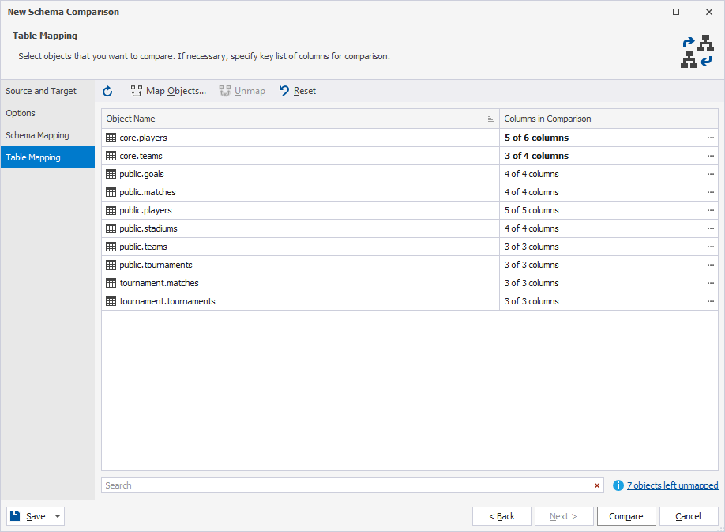Click the table icon for tournament.tournaments
Viewport: 725px width, 532px height.
[111, 301]
